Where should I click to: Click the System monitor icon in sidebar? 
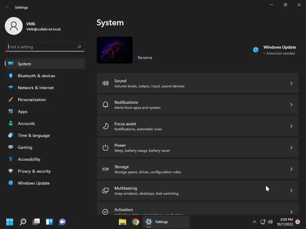tap(11, 64)
